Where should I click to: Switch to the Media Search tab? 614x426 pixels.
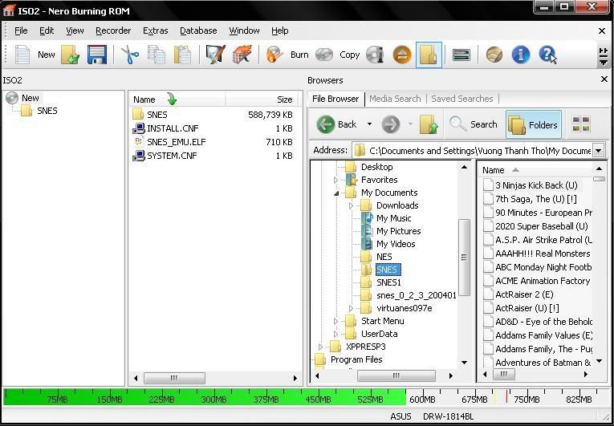click(x=395, y=99)
